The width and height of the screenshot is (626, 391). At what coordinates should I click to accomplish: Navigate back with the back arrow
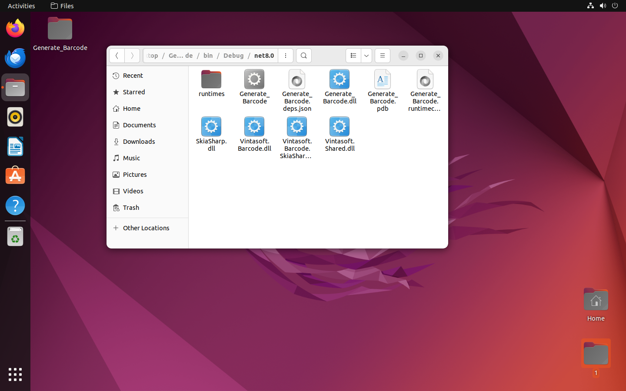point(117,56)
